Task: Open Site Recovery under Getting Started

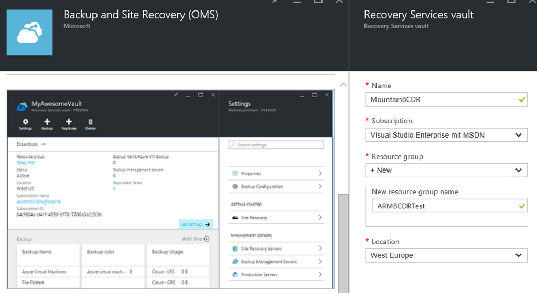Action: (276, 218)
